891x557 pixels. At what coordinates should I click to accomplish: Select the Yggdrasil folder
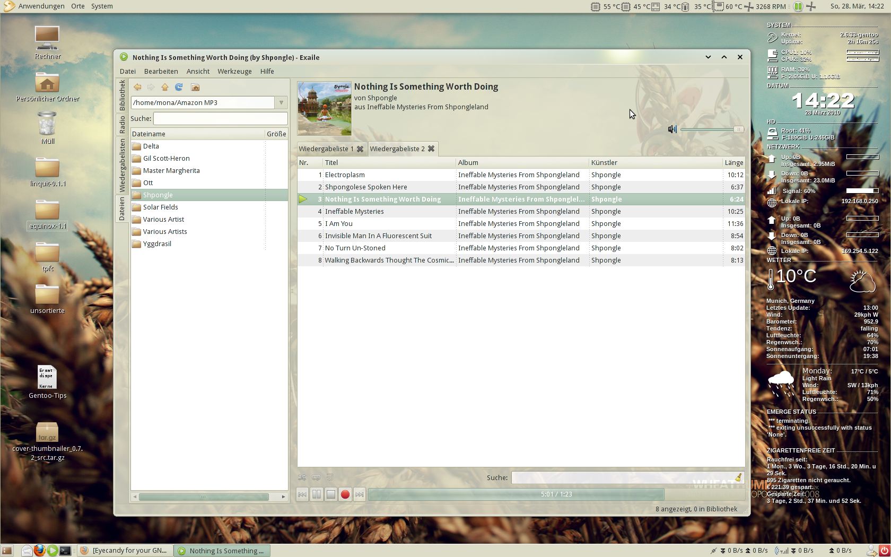(x=209, y=243)
